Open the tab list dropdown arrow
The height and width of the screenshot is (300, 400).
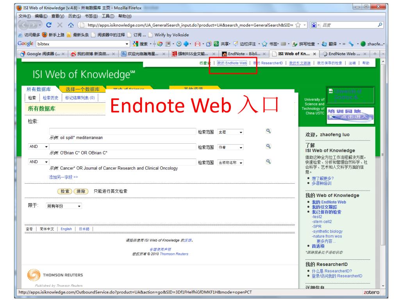pos(383,54)
